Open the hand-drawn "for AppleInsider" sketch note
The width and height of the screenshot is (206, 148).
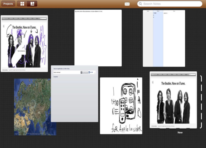(x=121, y=106)
